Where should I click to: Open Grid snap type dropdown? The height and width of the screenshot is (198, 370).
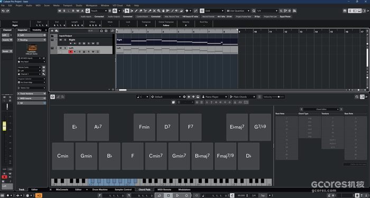click(215, 11)
